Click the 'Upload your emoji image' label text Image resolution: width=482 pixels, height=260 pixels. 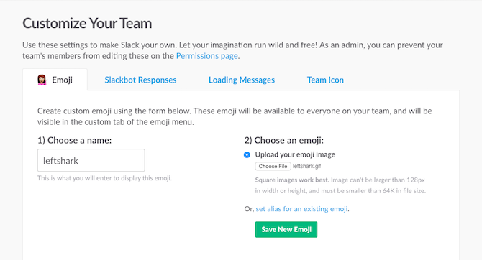point(295,154)
